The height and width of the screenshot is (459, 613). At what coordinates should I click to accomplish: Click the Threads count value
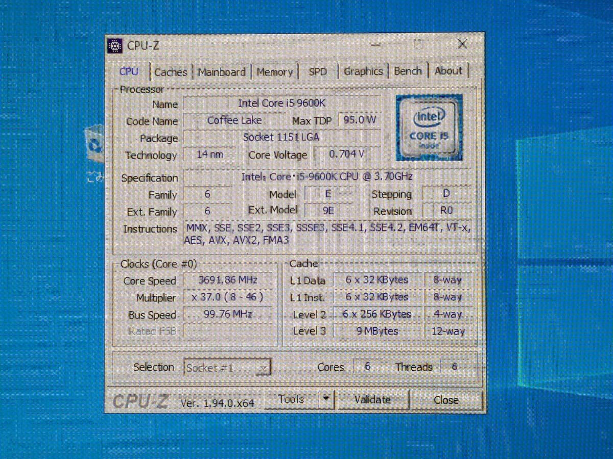[454, 367]
